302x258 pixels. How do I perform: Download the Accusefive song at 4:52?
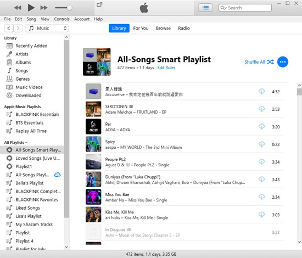[261, 92]
